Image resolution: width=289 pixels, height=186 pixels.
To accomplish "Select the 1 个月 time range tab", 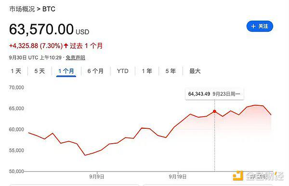I will click(x=66, y=71).
